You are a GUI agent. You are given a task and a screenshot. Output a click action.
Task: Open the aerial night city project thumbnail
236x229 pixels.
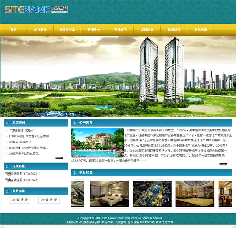(152, 194)
